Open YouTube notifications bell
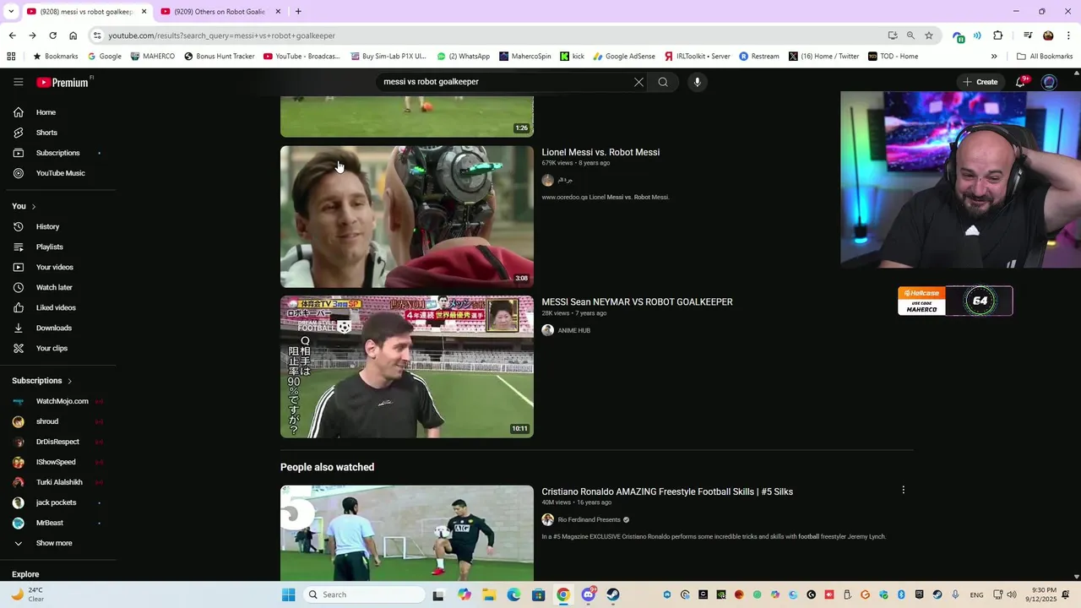Viewport: 1081px width, 608px height. pyautogui.click(x=1021, y=82)
